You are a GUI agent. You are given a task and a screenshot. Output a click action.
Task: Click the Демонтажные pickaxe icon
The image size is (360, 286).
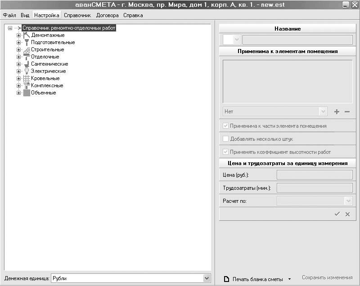[27, 35]
